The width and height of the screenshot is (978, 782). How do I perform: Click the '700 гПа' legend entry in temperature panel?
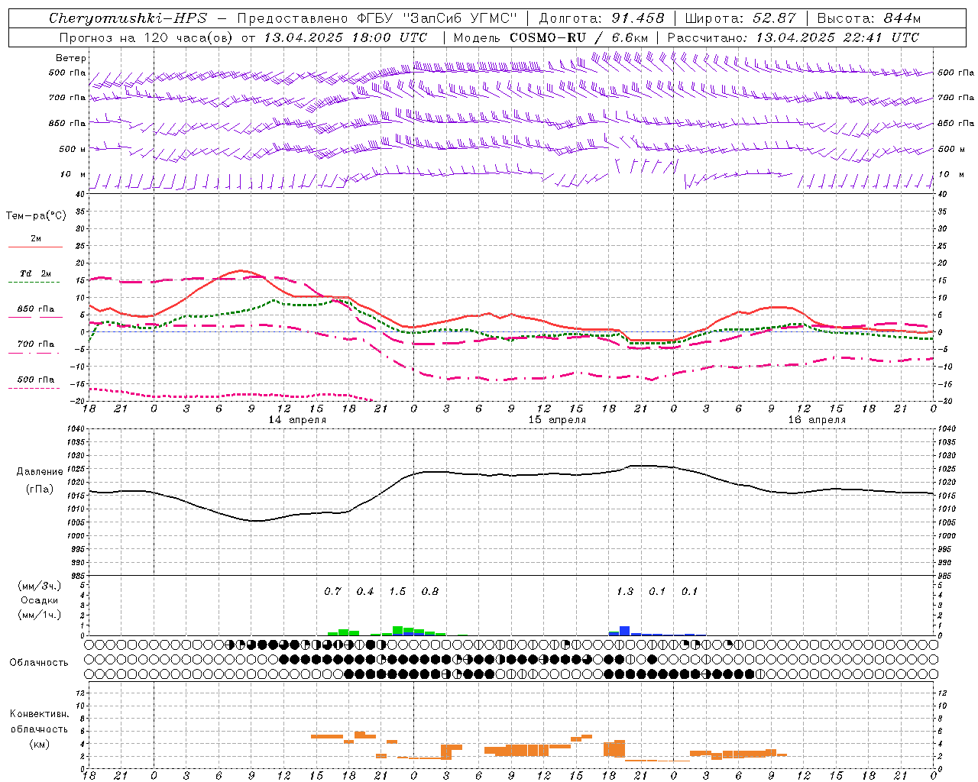point(36,344)
